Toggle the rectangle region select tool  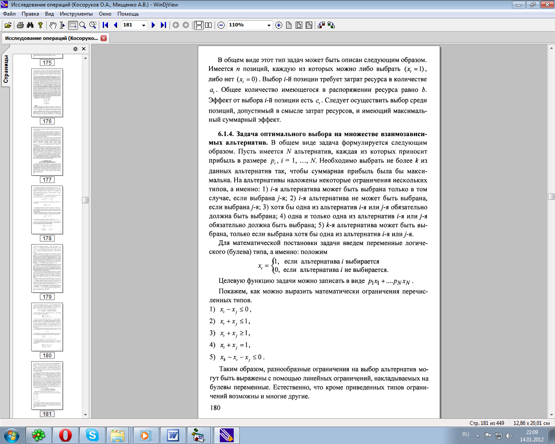[x=73, y=25]
